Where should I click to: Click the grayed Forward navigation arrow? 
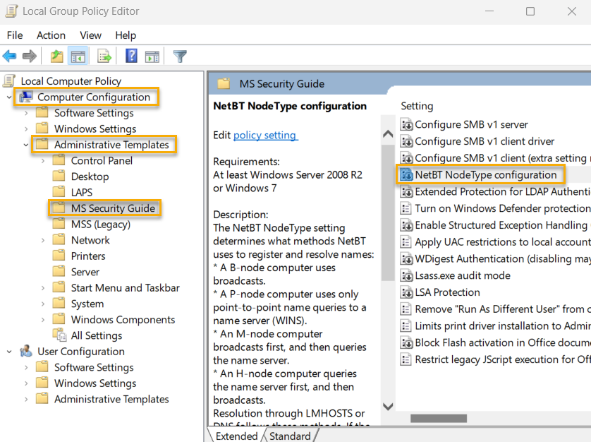(x=28, y=56)
